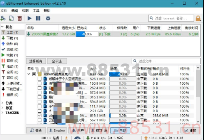
Task: Check the box for the 572.6 MiB file
Action: 39,93
